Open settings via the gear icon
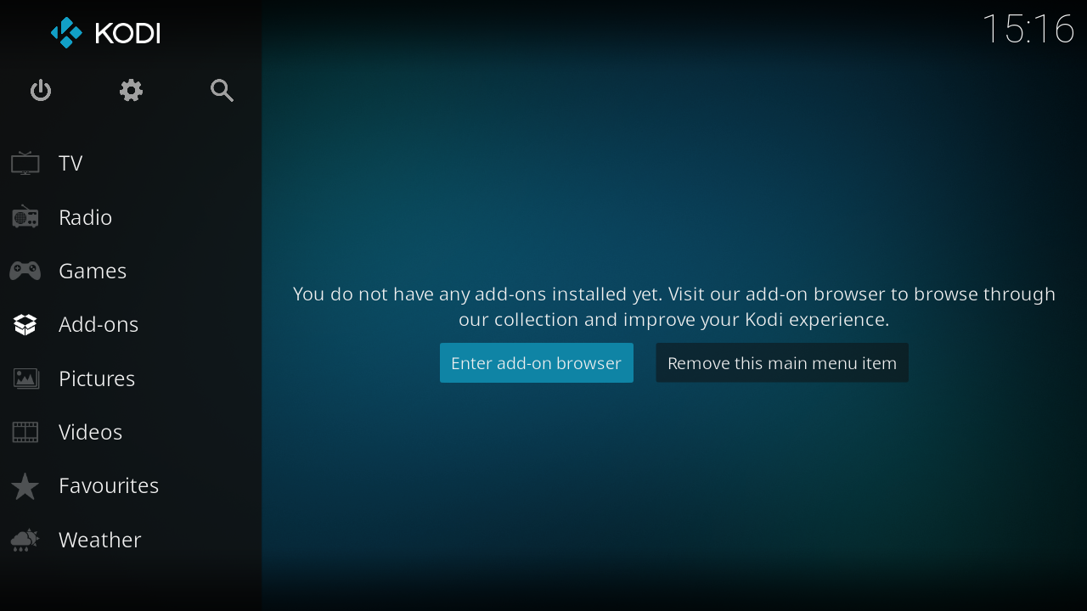This screenshot has width=1087, height=611. point(131,91)
